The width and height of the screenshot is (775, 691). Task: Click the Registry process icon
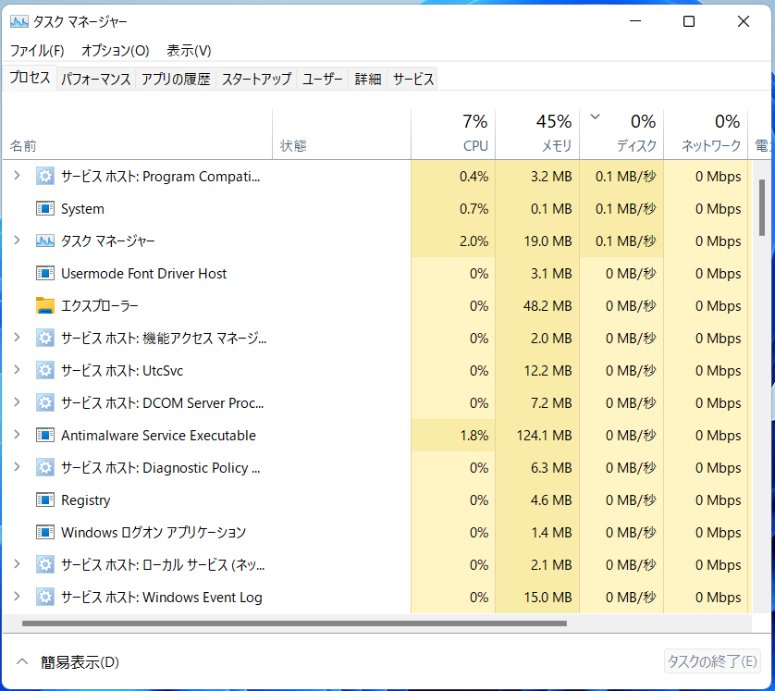[x=45, y=500]
